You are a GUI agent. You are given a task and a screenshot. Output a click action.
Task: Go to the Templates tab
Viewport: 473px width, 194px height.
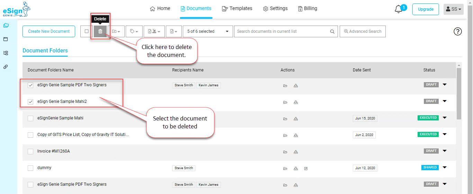pos(237,8)
